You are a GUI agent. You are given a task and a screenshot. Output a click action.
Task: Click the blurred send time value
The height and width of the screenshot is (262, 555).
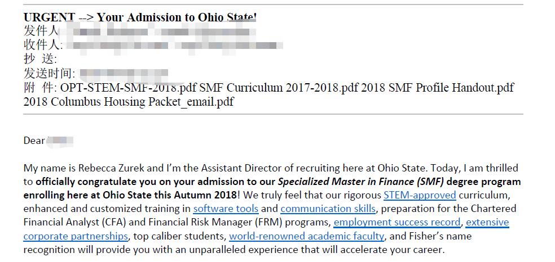pyautogui.click(x=124, y=74)
